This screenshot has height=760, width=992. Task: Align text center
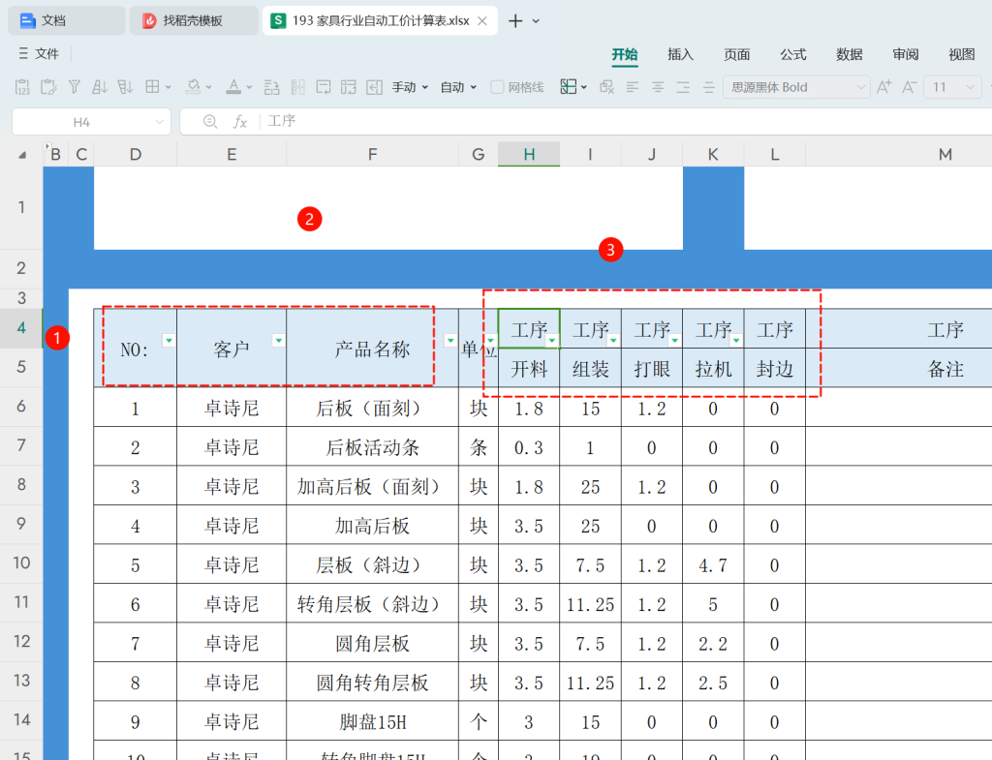tap(658, 87)
